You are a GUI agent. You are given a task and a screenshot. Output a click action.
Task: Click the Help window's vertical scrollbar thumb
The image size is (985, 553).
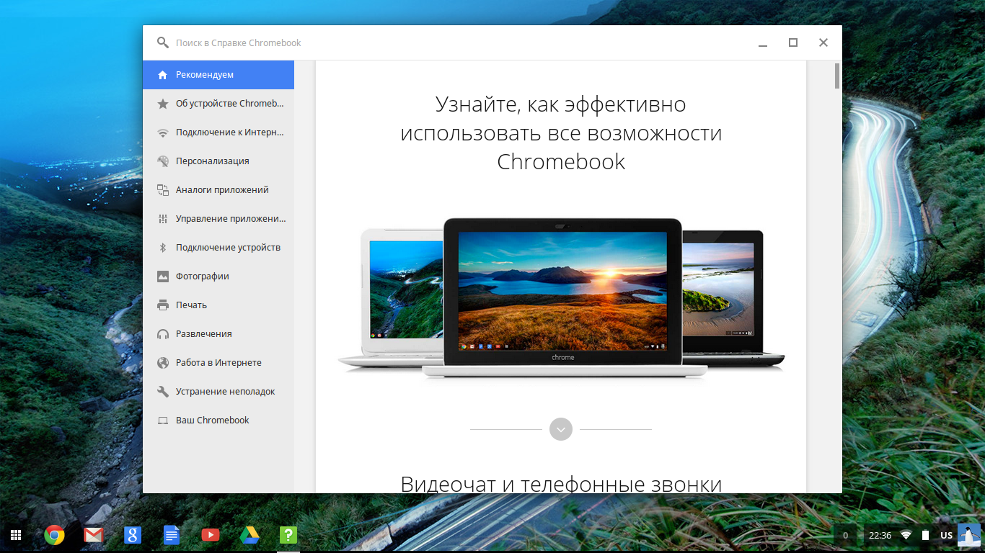point(837,76)
